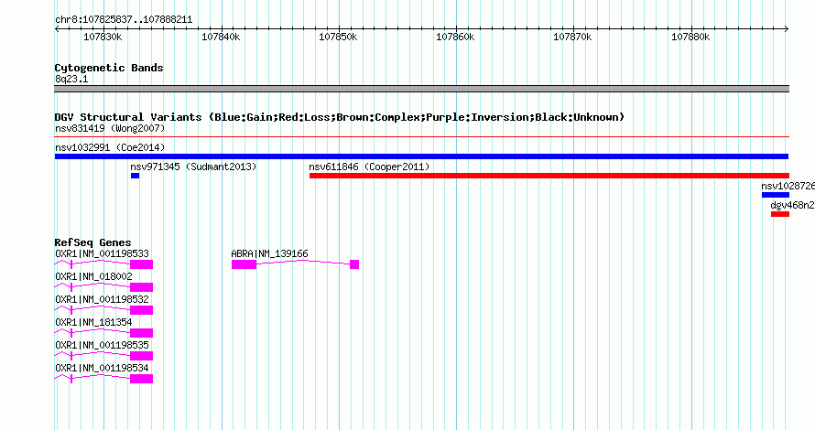Select the OXR1 NM_181354 magenta exon block
The width and height of the screenshot is (815, 430).
[x=141, y=333]
